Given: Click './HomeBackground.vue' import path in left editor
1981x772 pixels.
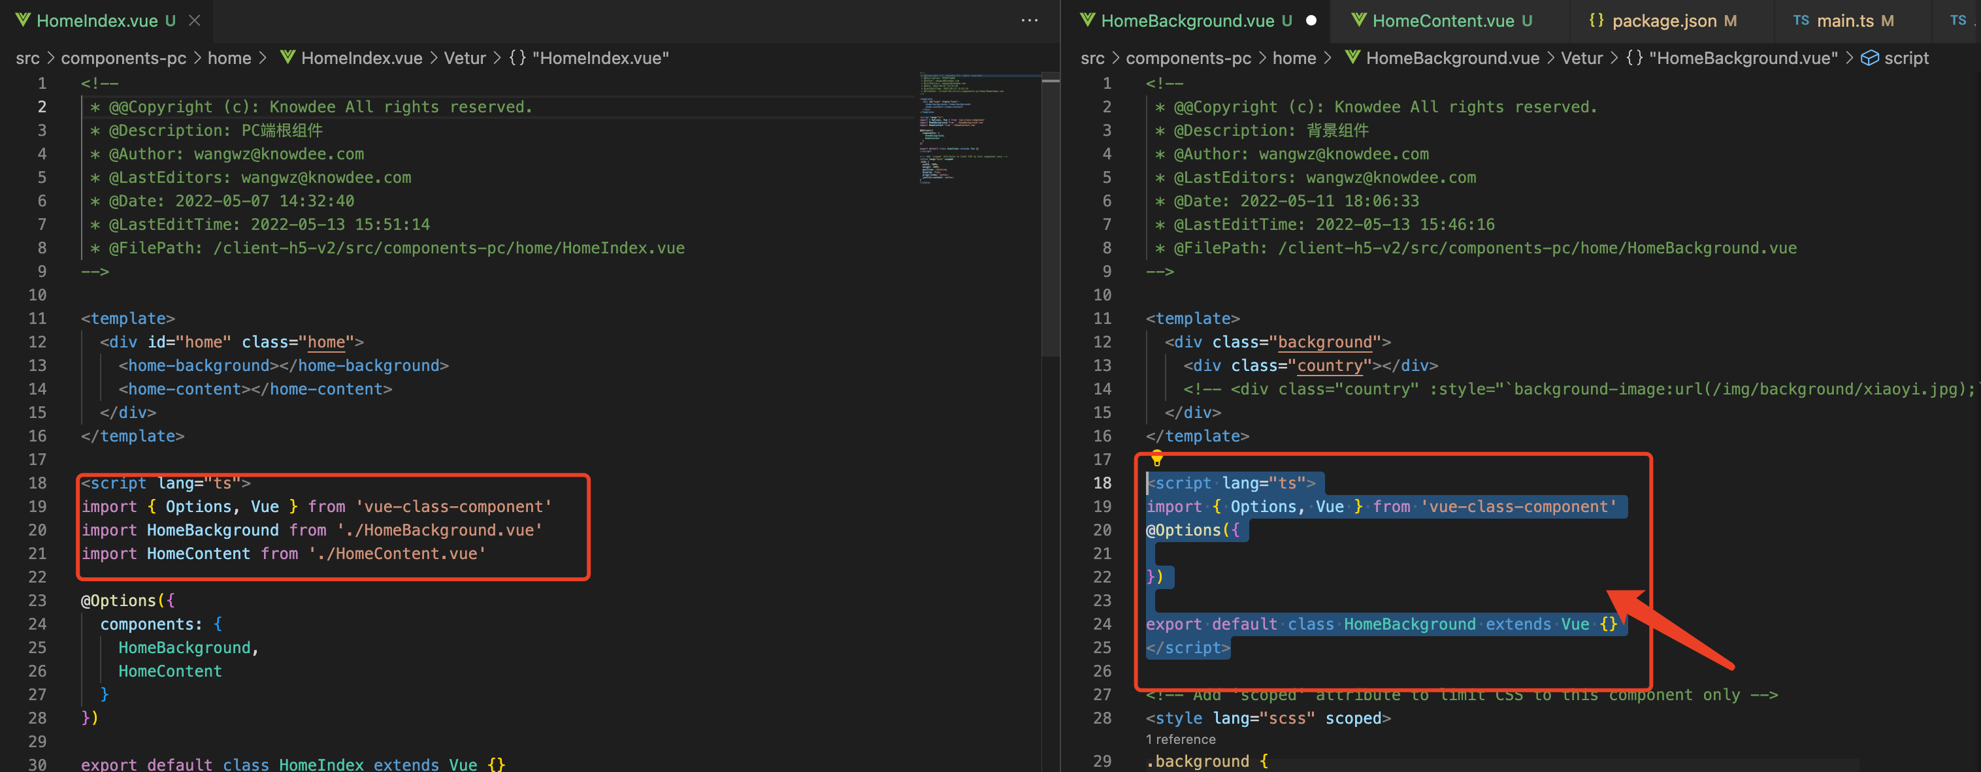Looking at the screenshot, I should click(439, 530).
